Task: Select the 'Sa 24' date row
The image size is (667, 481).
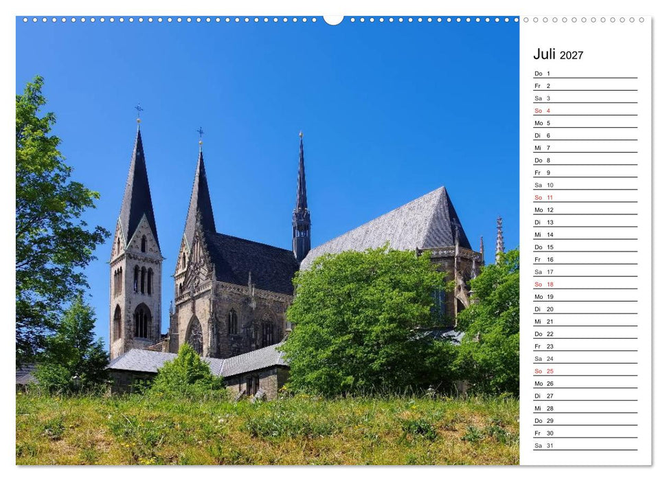Action: tap(585, 359)
